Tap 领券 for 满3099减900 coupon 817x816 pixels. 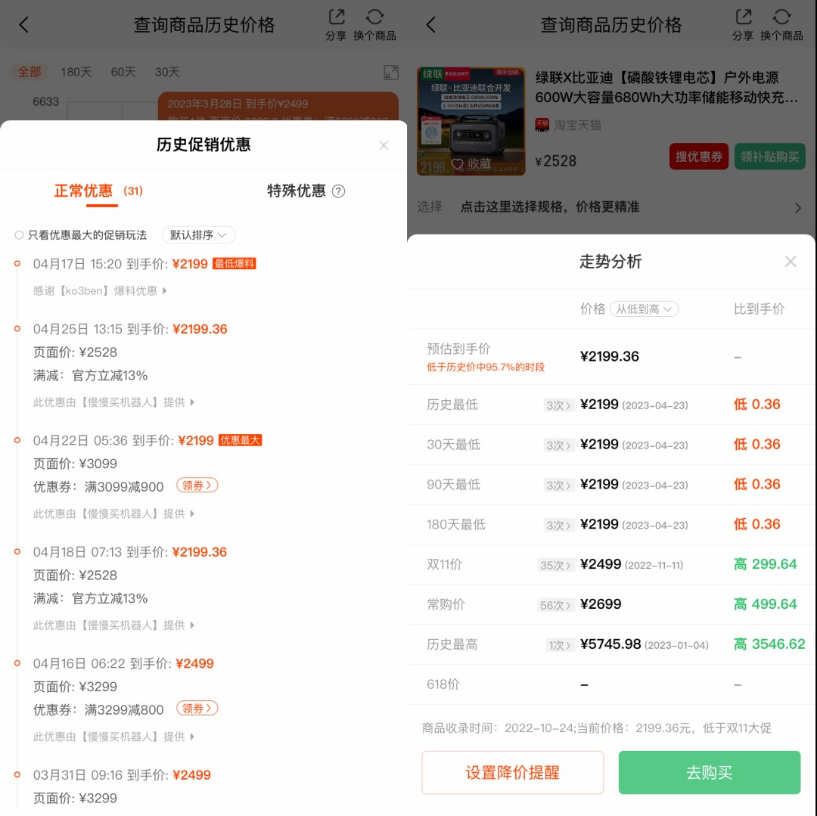click(197, 486)
